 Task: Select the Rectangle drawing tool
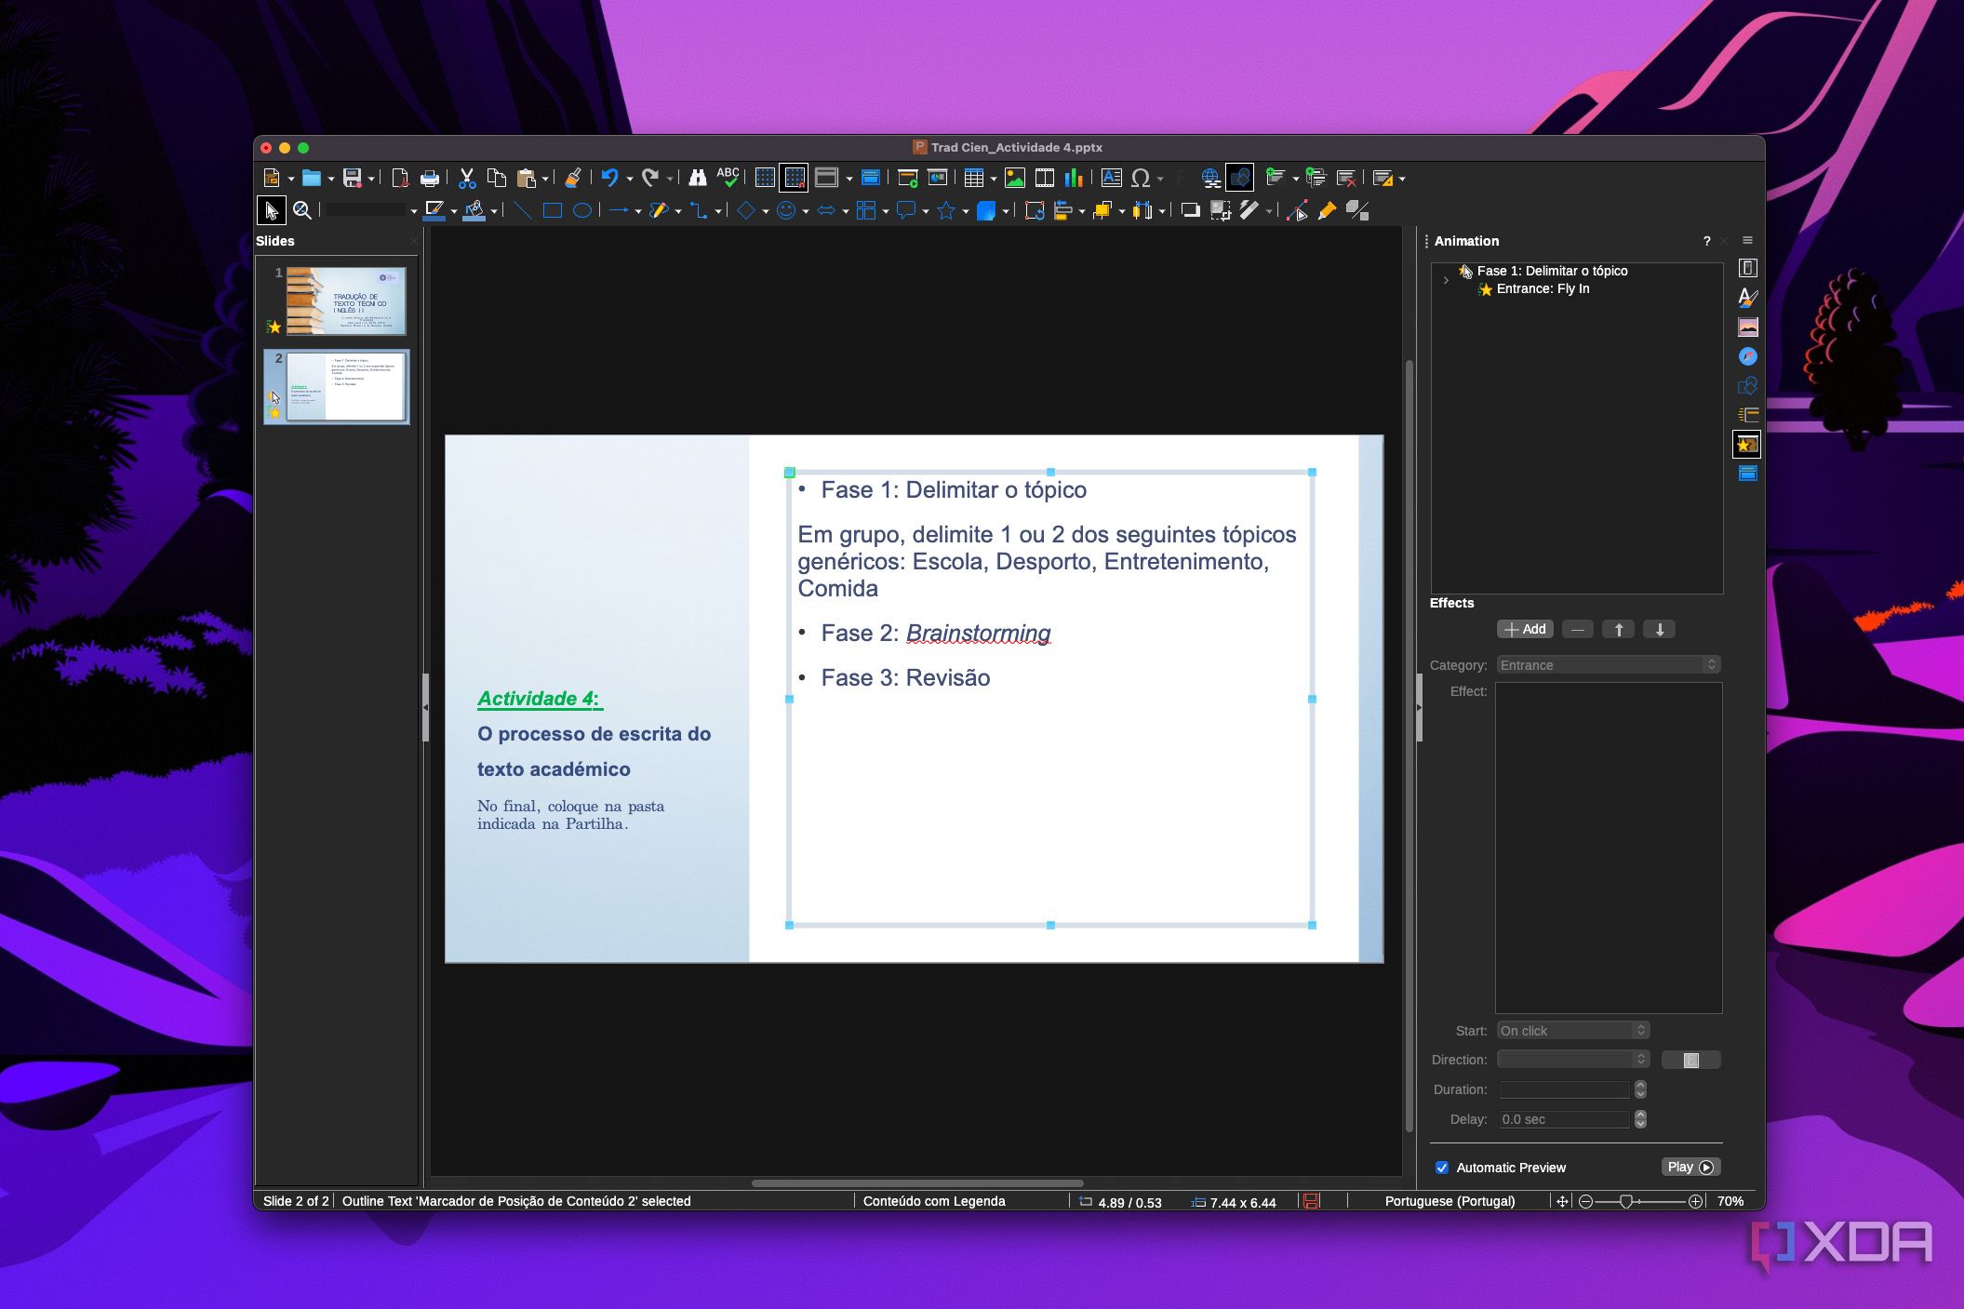pyautogui.click(x=552, y=211)
